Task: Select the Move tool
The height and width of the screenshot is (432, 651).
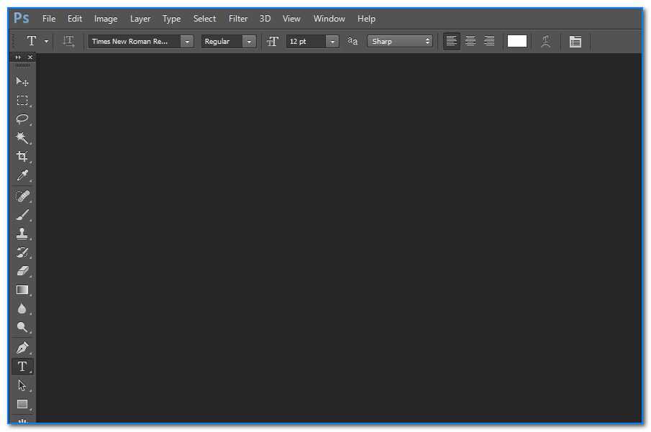Action: click(x=22, y=82)
